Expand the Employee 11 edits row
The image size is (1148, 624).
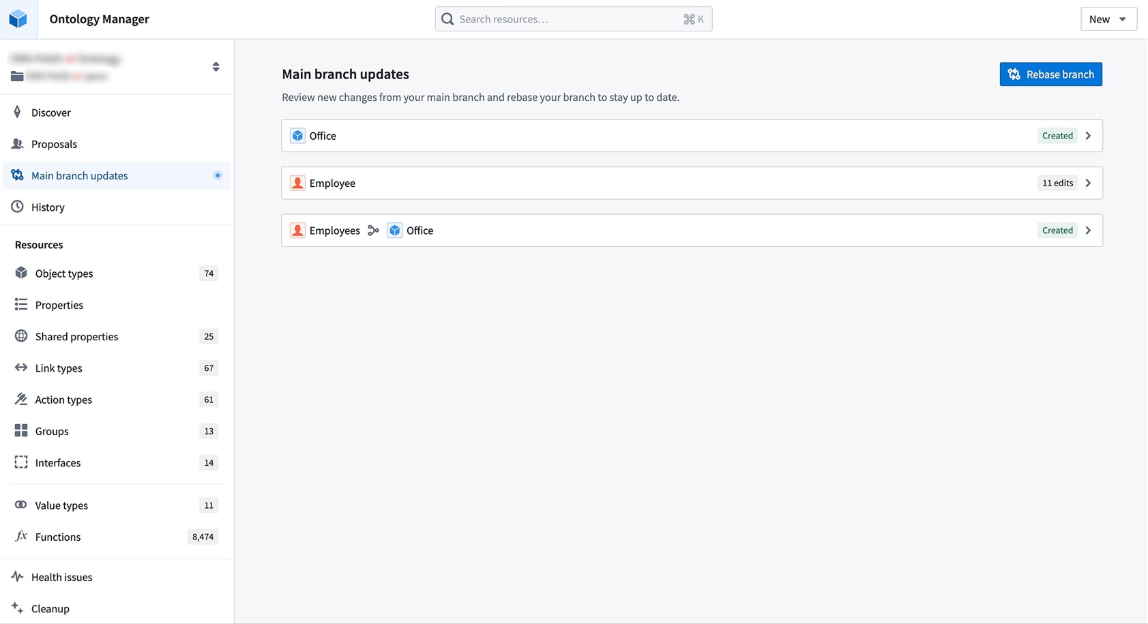tap(1089, 183)
